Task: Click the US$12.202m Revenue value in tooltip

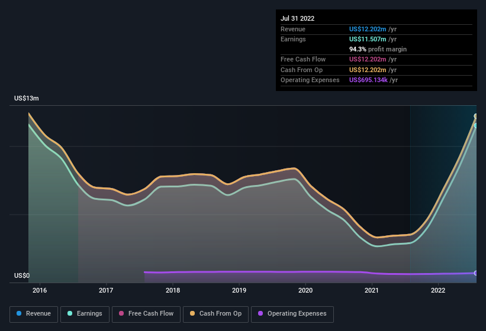Action: pyautogui.click(x=368, y=29)
